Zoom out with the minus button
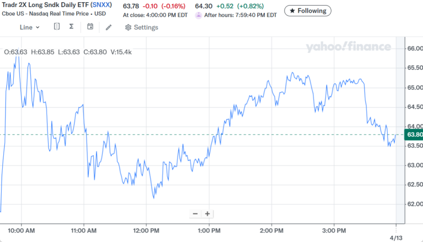This screenshot has height=242, width=423. click(195, 213)
